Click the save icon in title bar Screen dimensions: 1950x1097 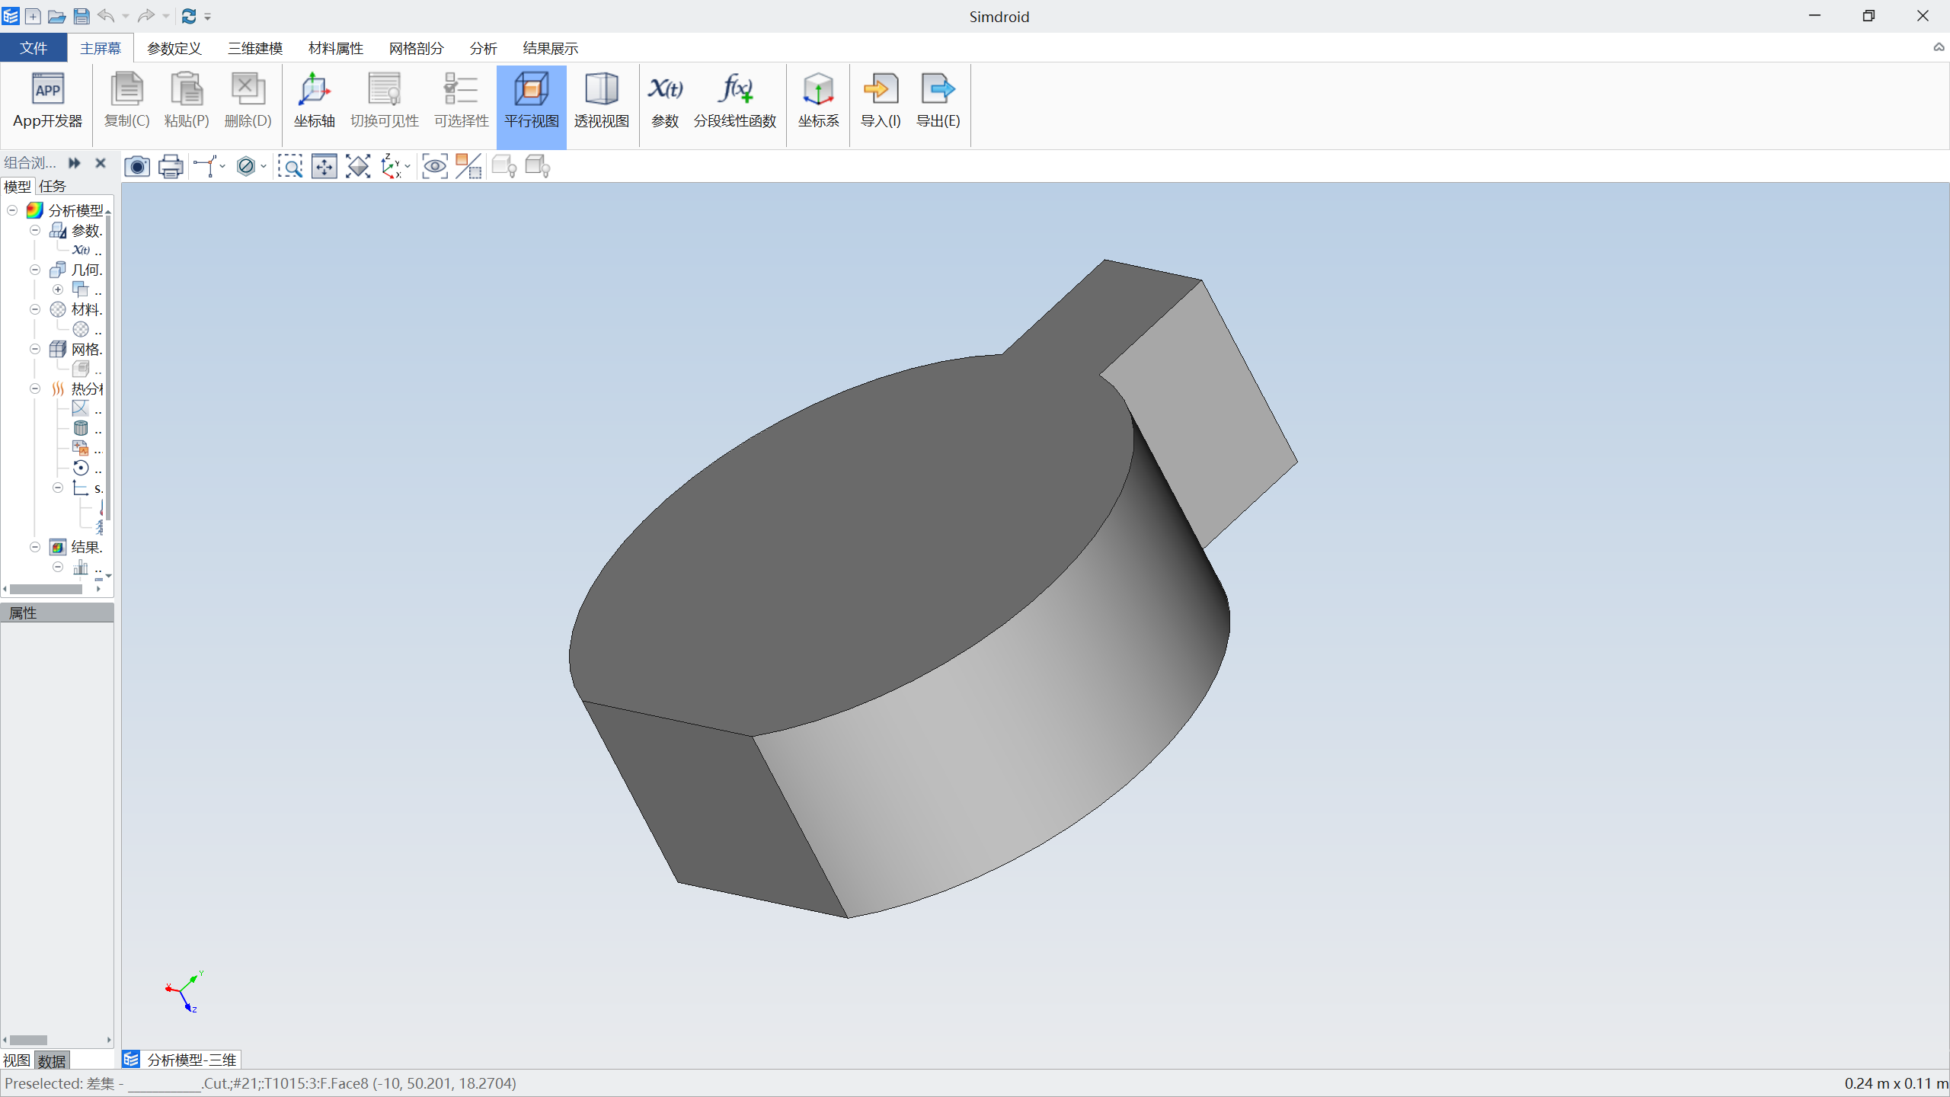(82, 16)
